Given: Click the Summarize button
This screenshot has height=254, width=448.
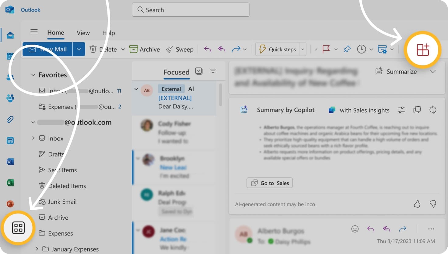Looking at the screenshot, I should tap(396, 71).
